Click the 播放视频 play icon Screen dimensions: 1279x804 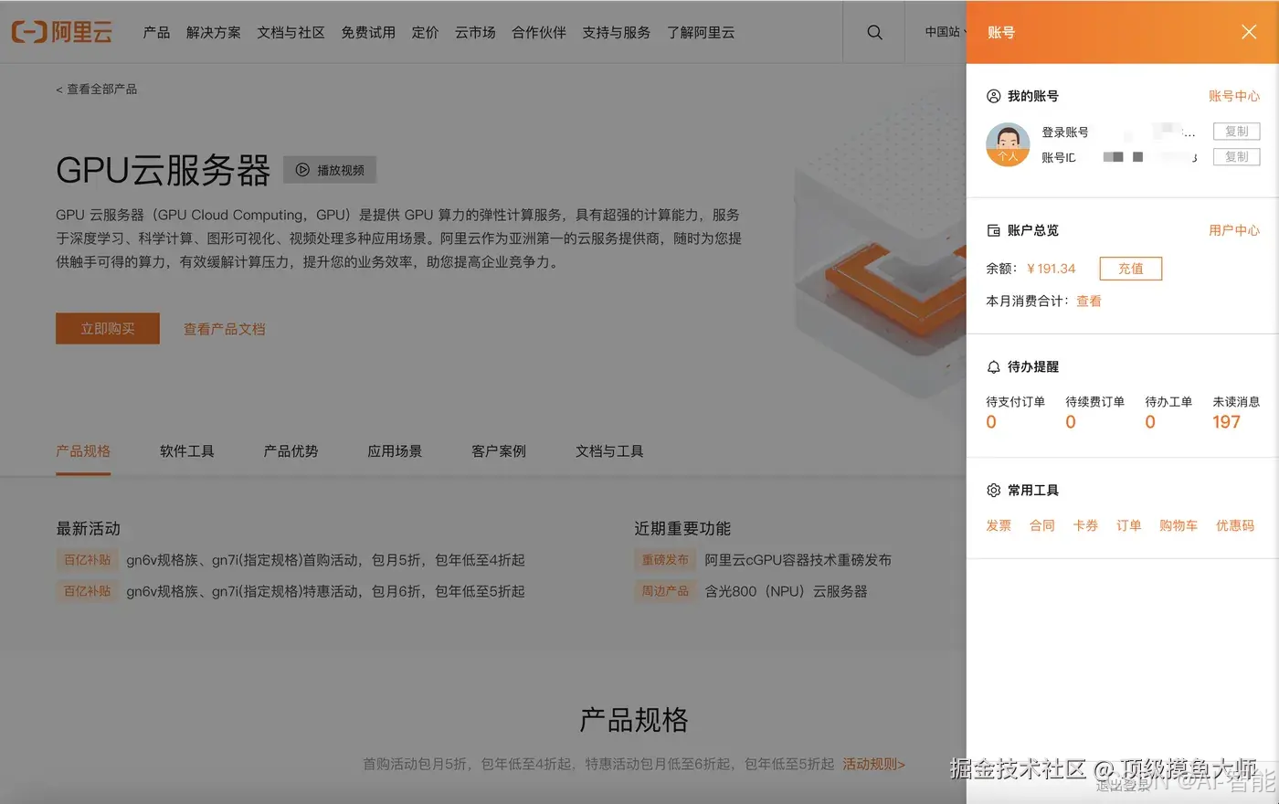point(301,169)
